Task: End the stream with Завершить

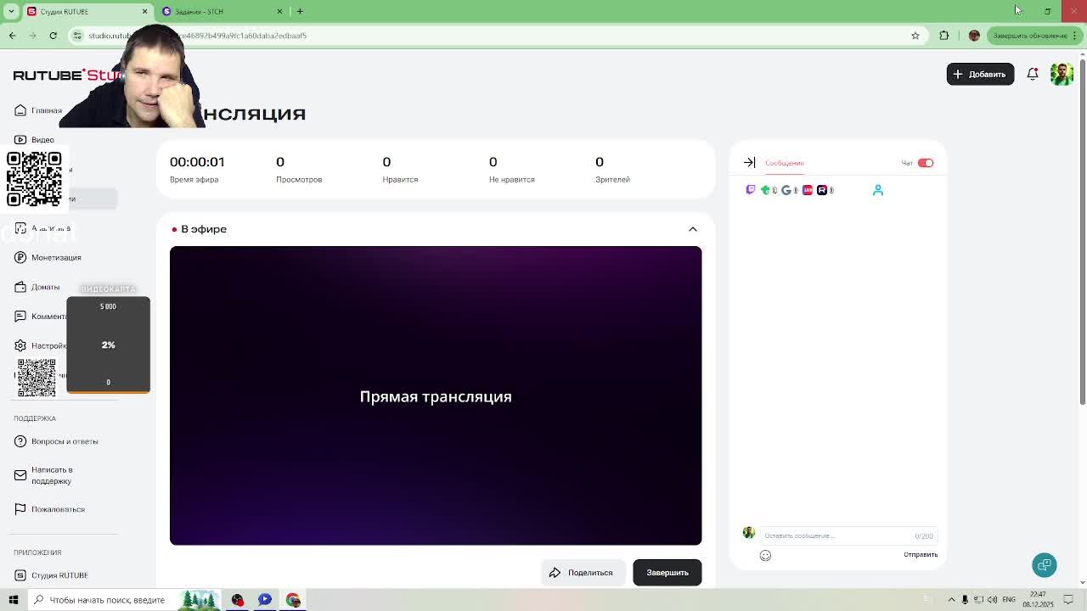Action: (667, 572)
